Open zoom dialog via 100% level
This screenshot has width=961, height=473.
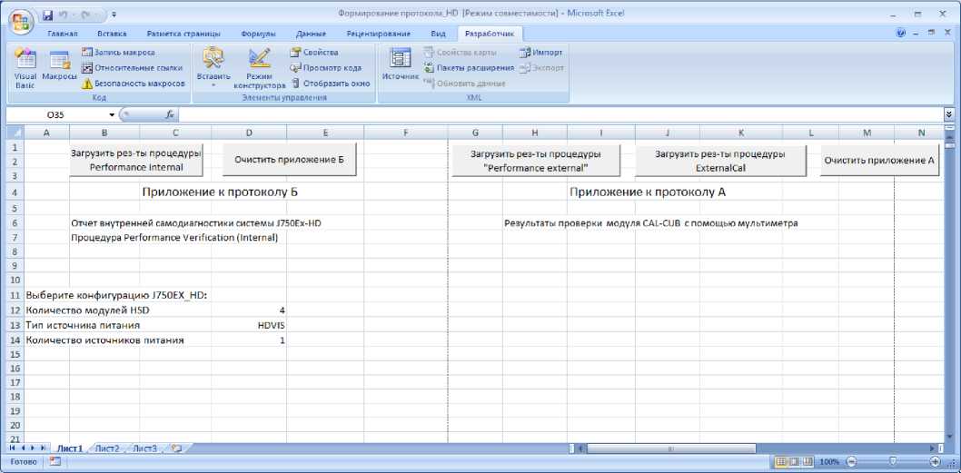(x=828, y=461)
